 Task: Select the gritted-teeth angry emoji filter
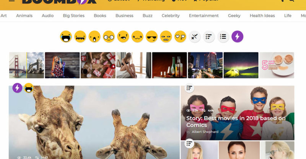[x=166, y=36]
